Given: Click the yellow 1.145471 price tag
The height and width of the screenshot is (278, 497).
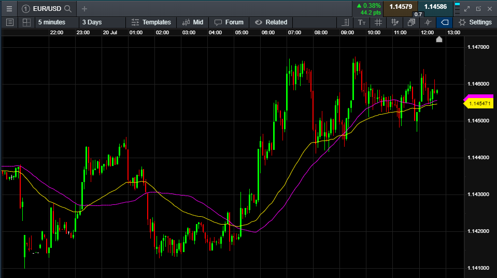Looking at the screenshot, I should click(479, 103).
